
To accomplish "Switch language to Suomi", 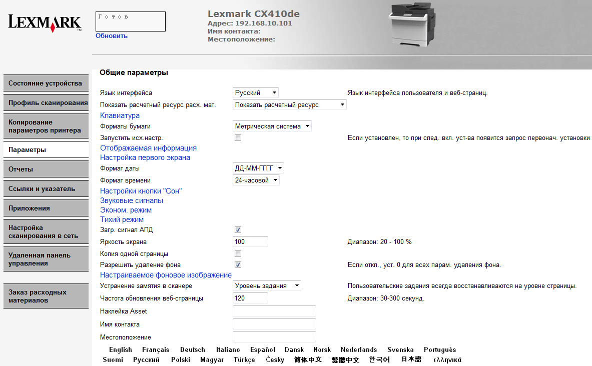I will tap(113, 359).
